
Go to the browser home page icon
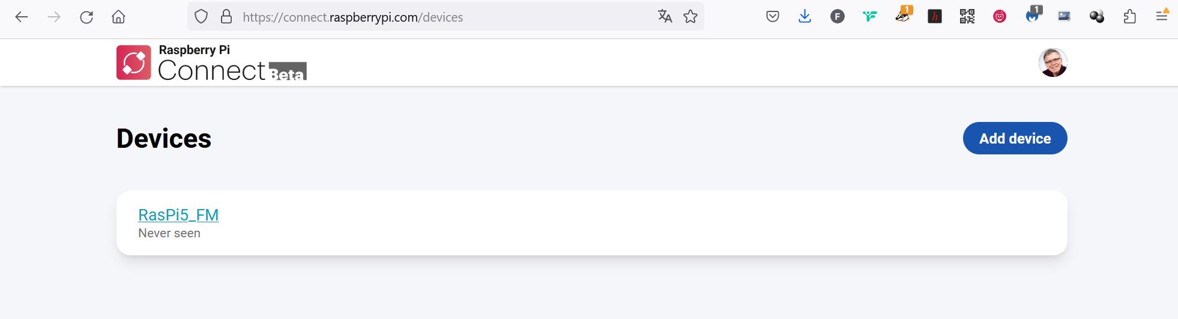(x=118, y=17)
